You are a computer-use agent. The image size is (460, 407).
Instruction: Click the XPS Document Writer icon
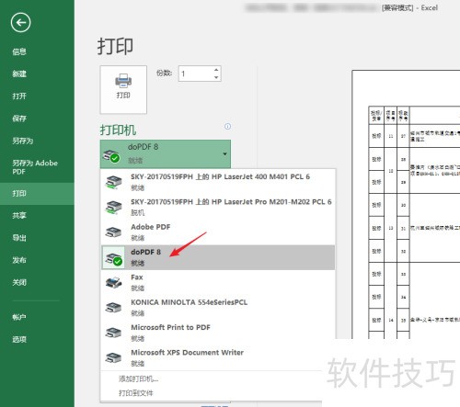pyautogui.click(x=113, y=357)
